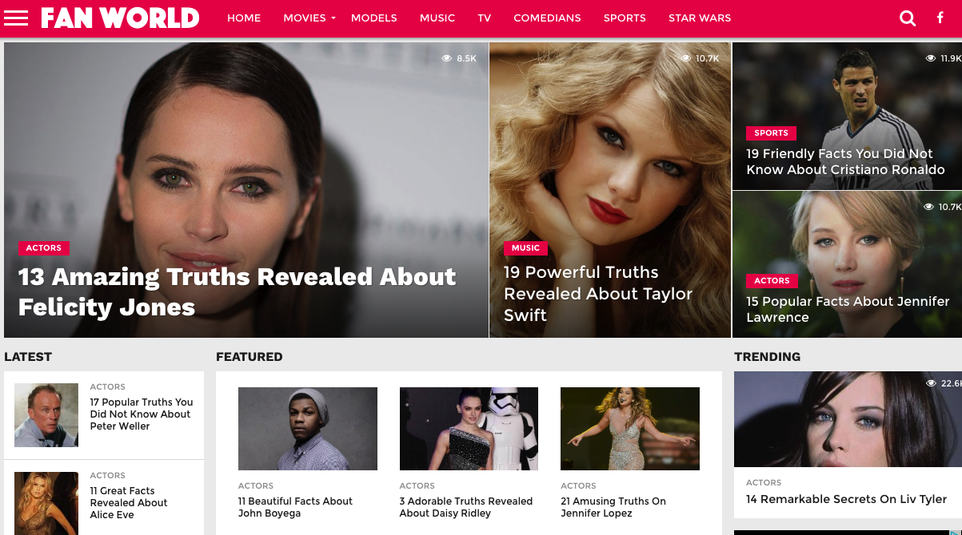Open 11 Beautiful Facts About John Boyega
This screenshot has width=962, height=535.
295,507
